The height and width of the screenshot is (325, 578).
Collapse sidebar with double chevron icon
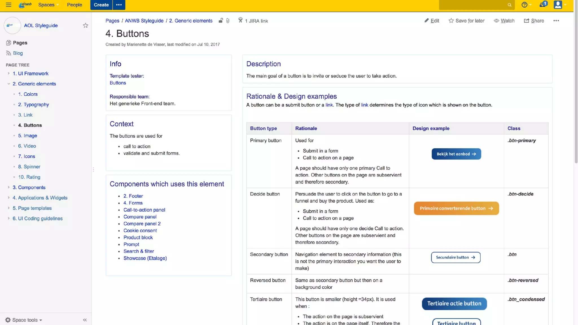pos(85,320)
